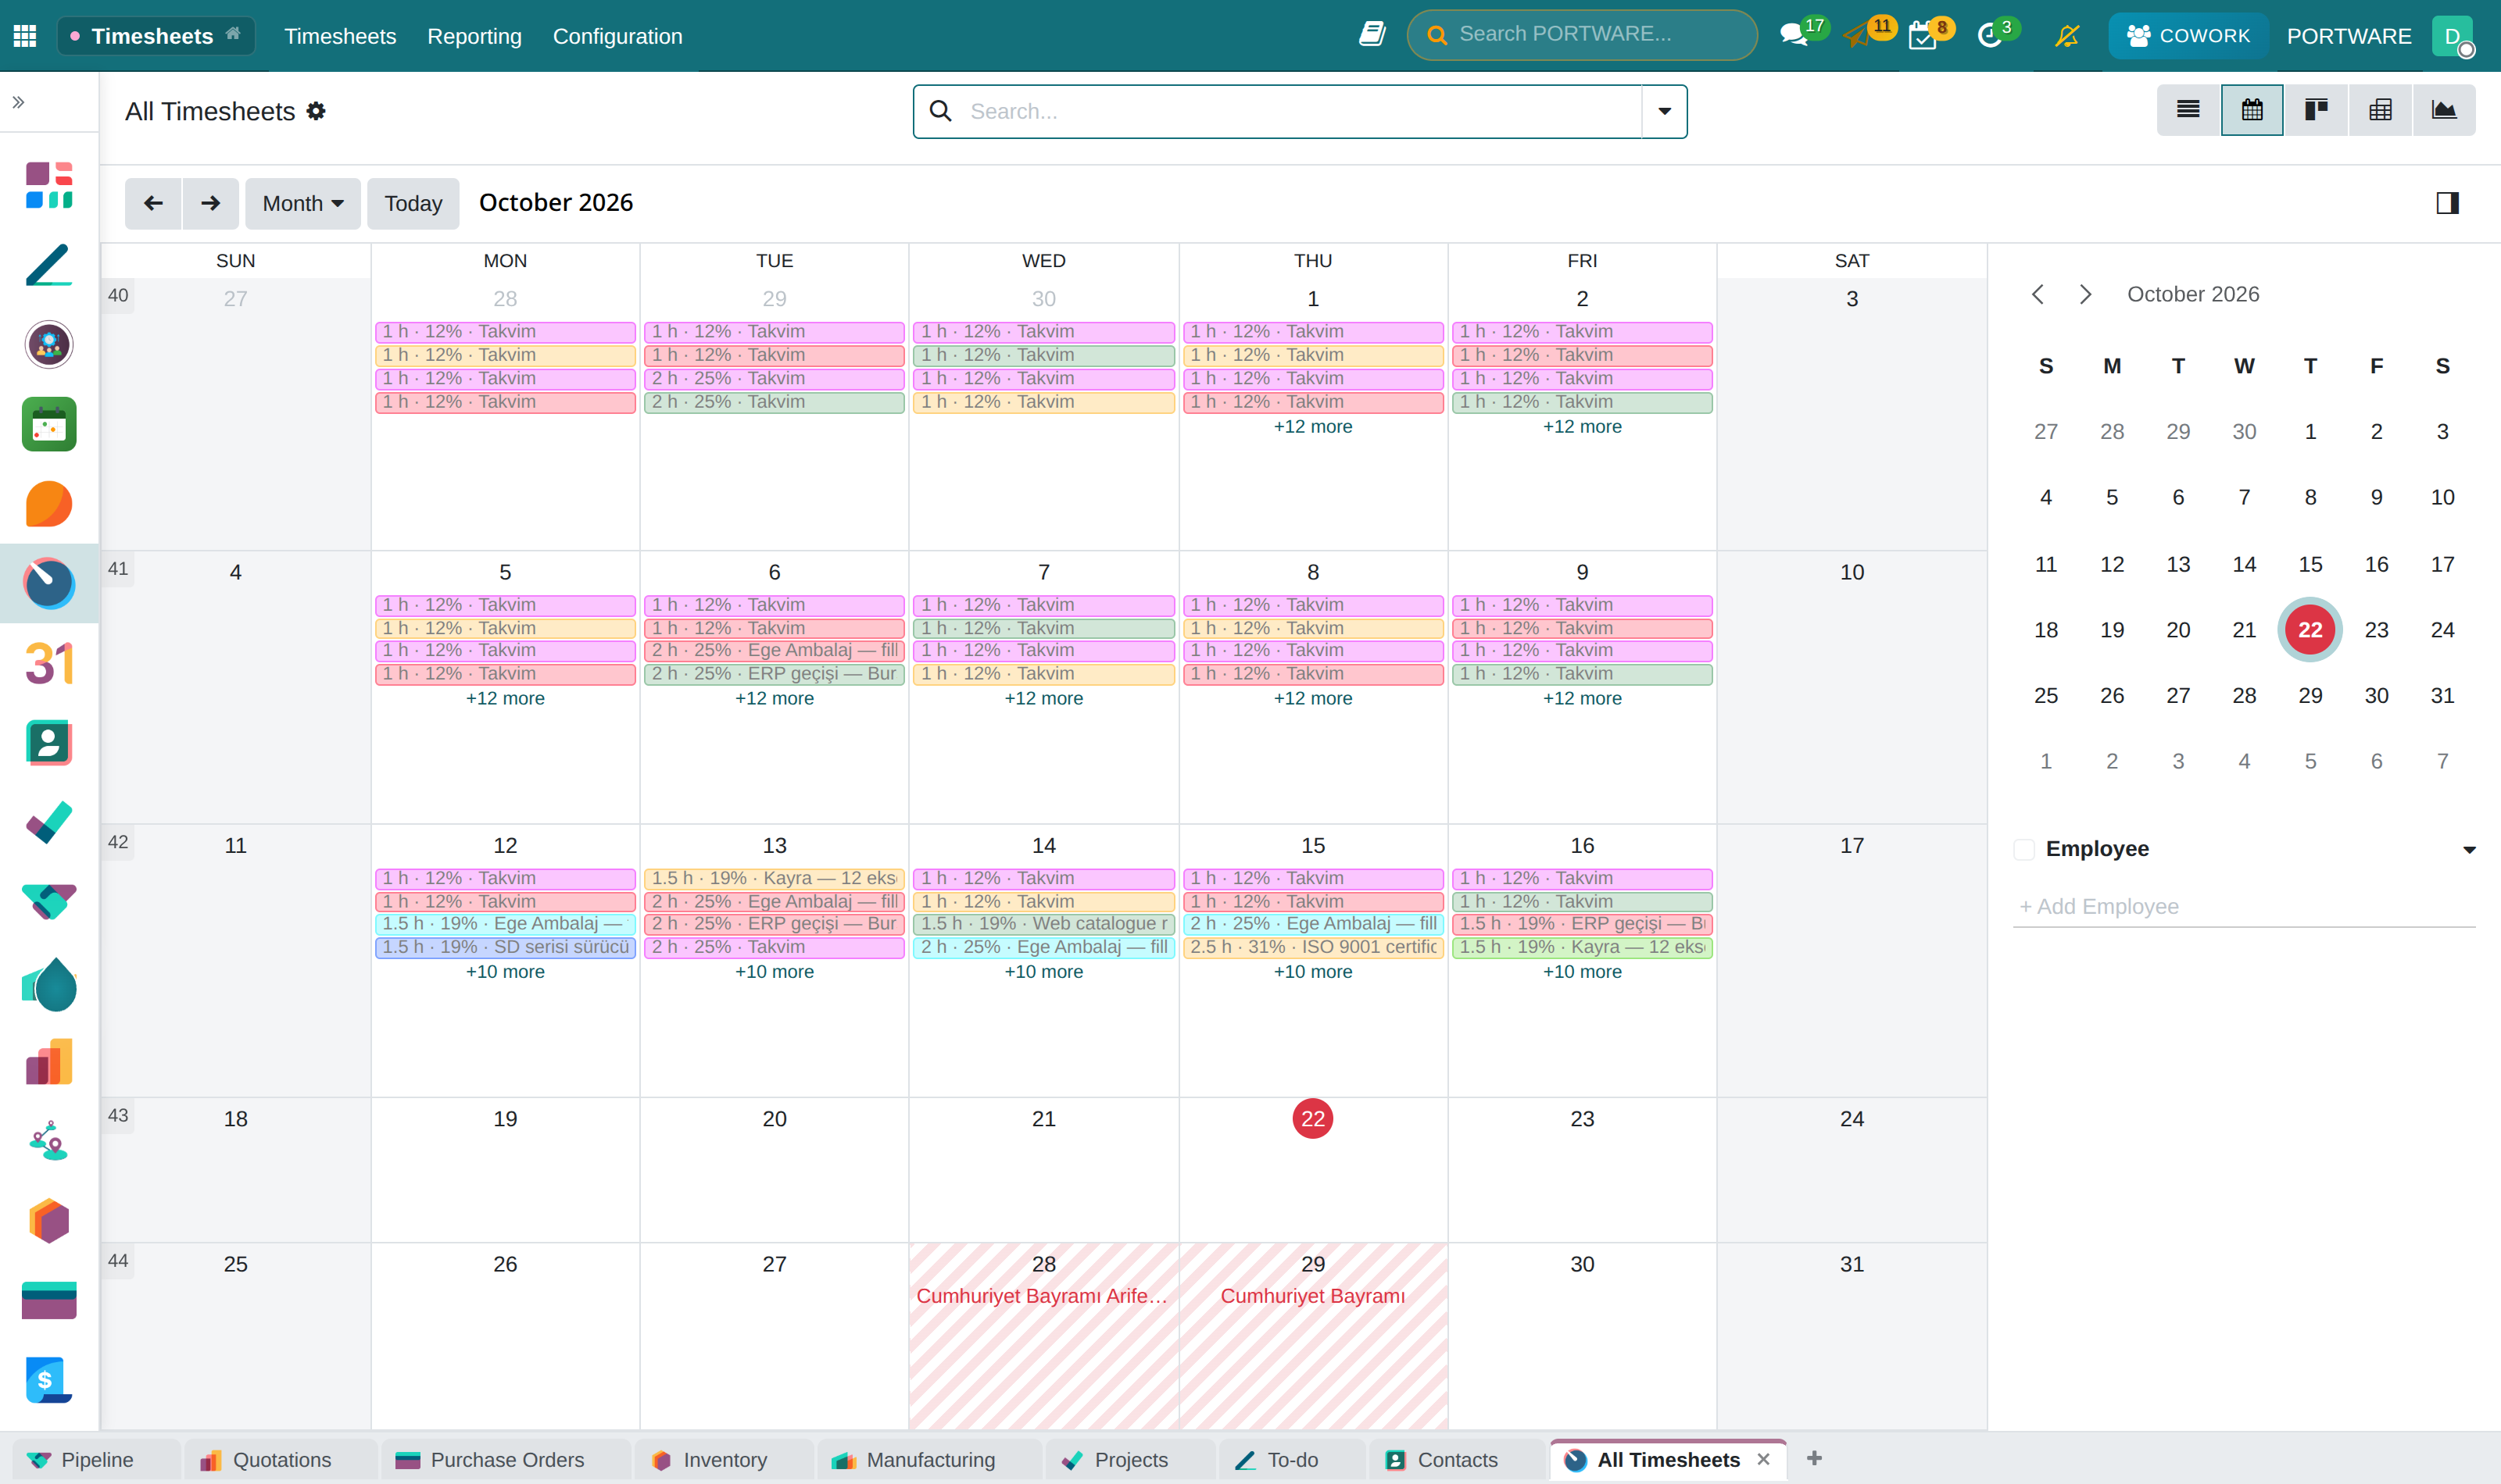Open the Projects checkmark app in sidebar
This screenshot has height=1484, width=2501.
click(x=49, y=822)
